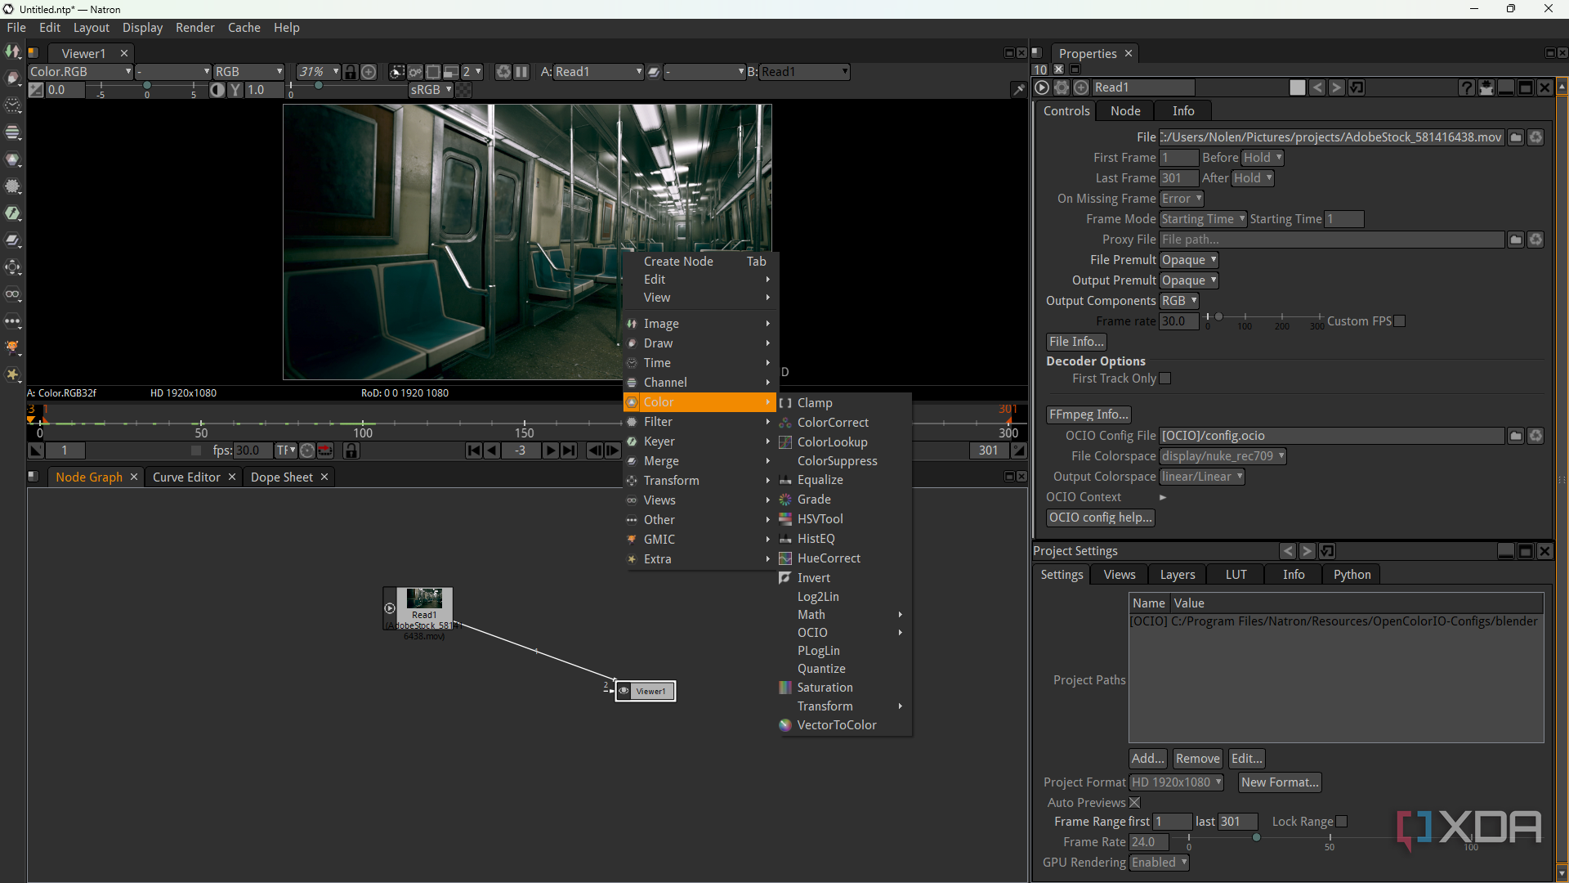Switch to the LUT tab in Project Settings

[x=1236, y=575]
